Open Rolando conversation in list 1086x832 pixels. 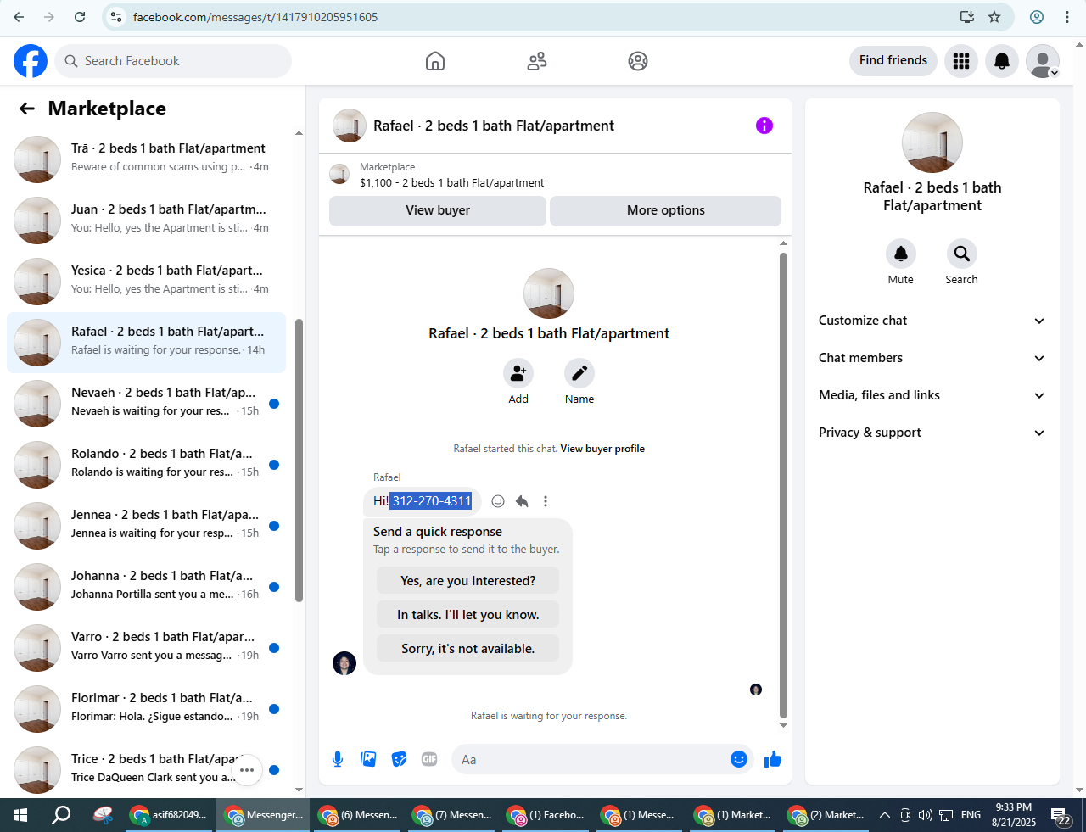[146, 464]
